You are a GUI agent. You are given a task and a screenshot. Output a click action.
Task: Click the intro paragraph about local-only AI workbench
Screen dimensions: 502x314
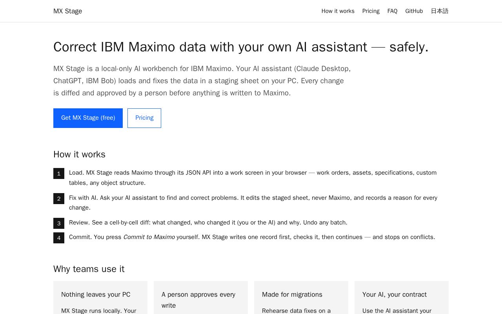point(202,81)
